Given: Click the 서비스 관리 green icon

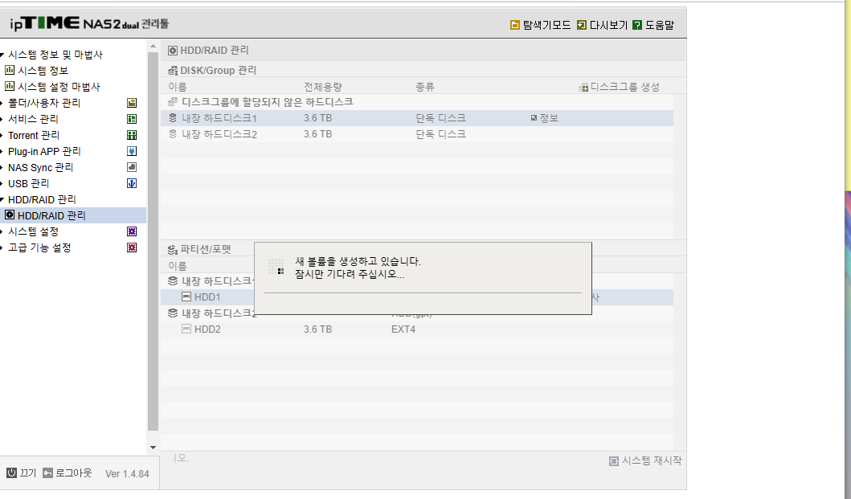Looking at the screenshot, I should (131, 119).
